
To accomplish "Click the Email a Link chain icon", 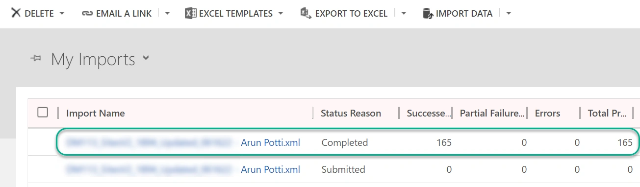I will click(87, 14).
